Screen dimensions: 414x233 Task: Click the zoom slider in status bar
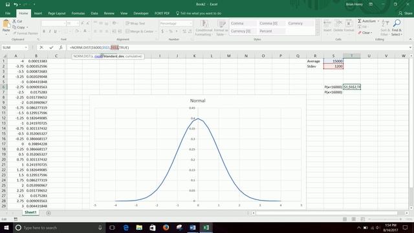coord(385,219)
